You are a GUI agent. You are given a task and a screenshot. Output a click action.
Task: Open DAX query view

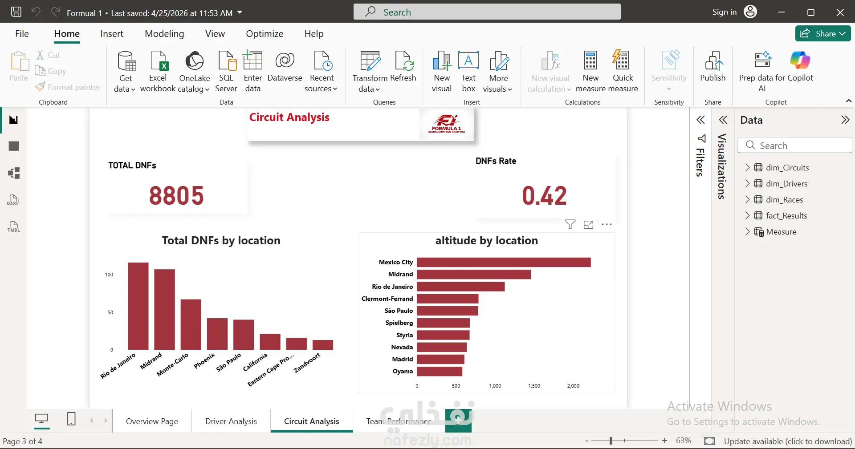(14, 200)
